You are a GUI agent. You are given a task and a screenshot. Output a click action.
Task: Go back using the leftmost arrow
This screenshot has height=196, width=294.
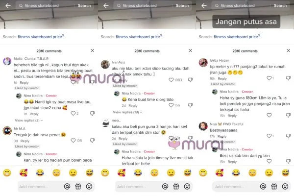tap(8, 5)
